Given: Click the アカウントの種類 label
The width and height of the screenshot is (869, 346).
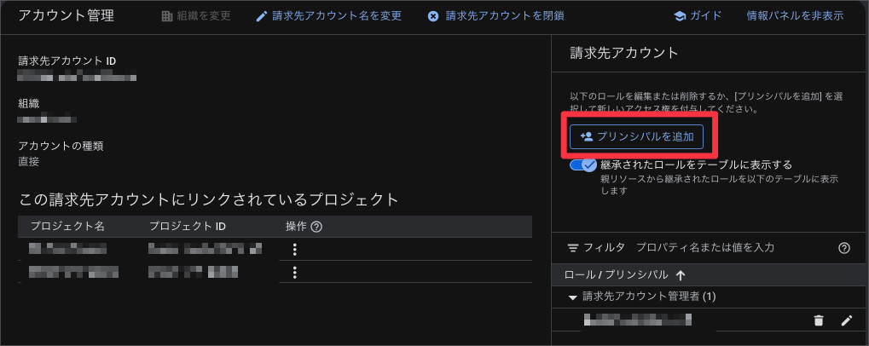Looking at the screenshot, I should [61, 147].
